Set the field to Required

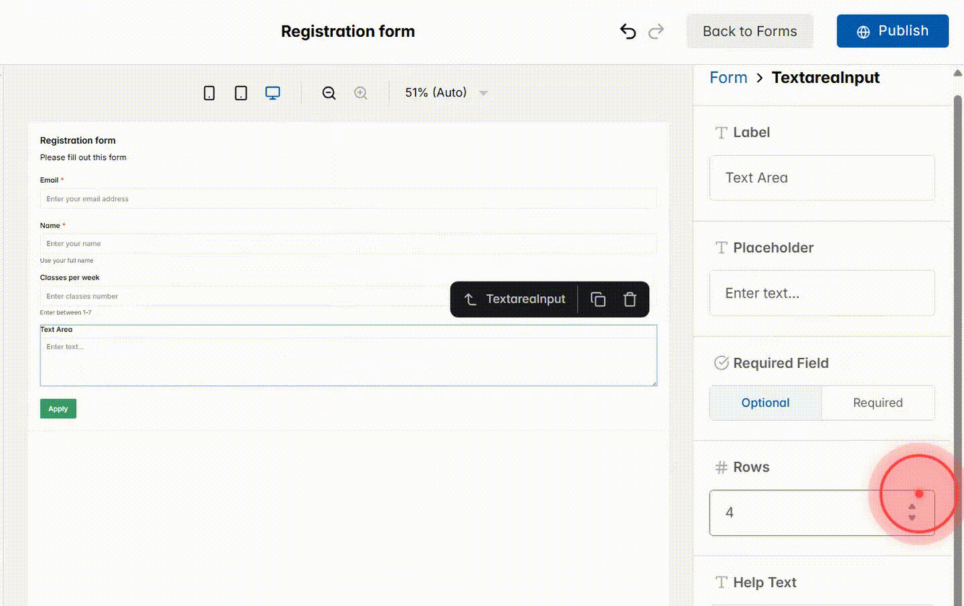pyautogui.click(x=878, y=403)
